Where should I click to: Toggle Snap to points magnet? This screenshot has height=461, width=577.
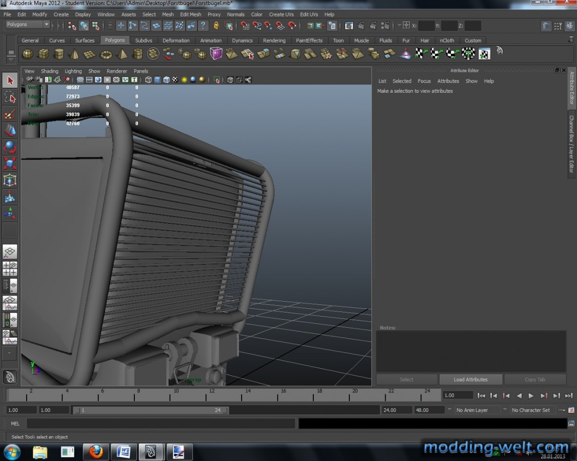click(268, 26)
